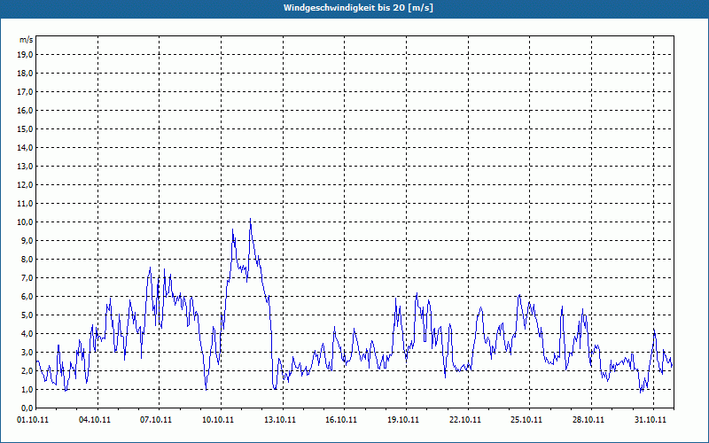
Task: Click the chart title 'Windgeschwindigkeit bis 20 [m/s]'
Action: (358, 8)
